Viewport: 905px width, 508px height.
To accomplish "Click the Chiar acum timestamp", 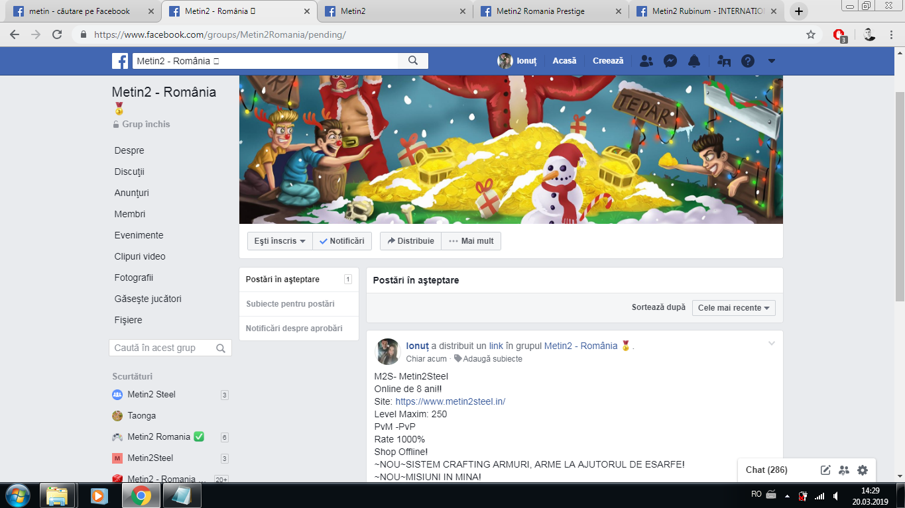I will point(426,359).
